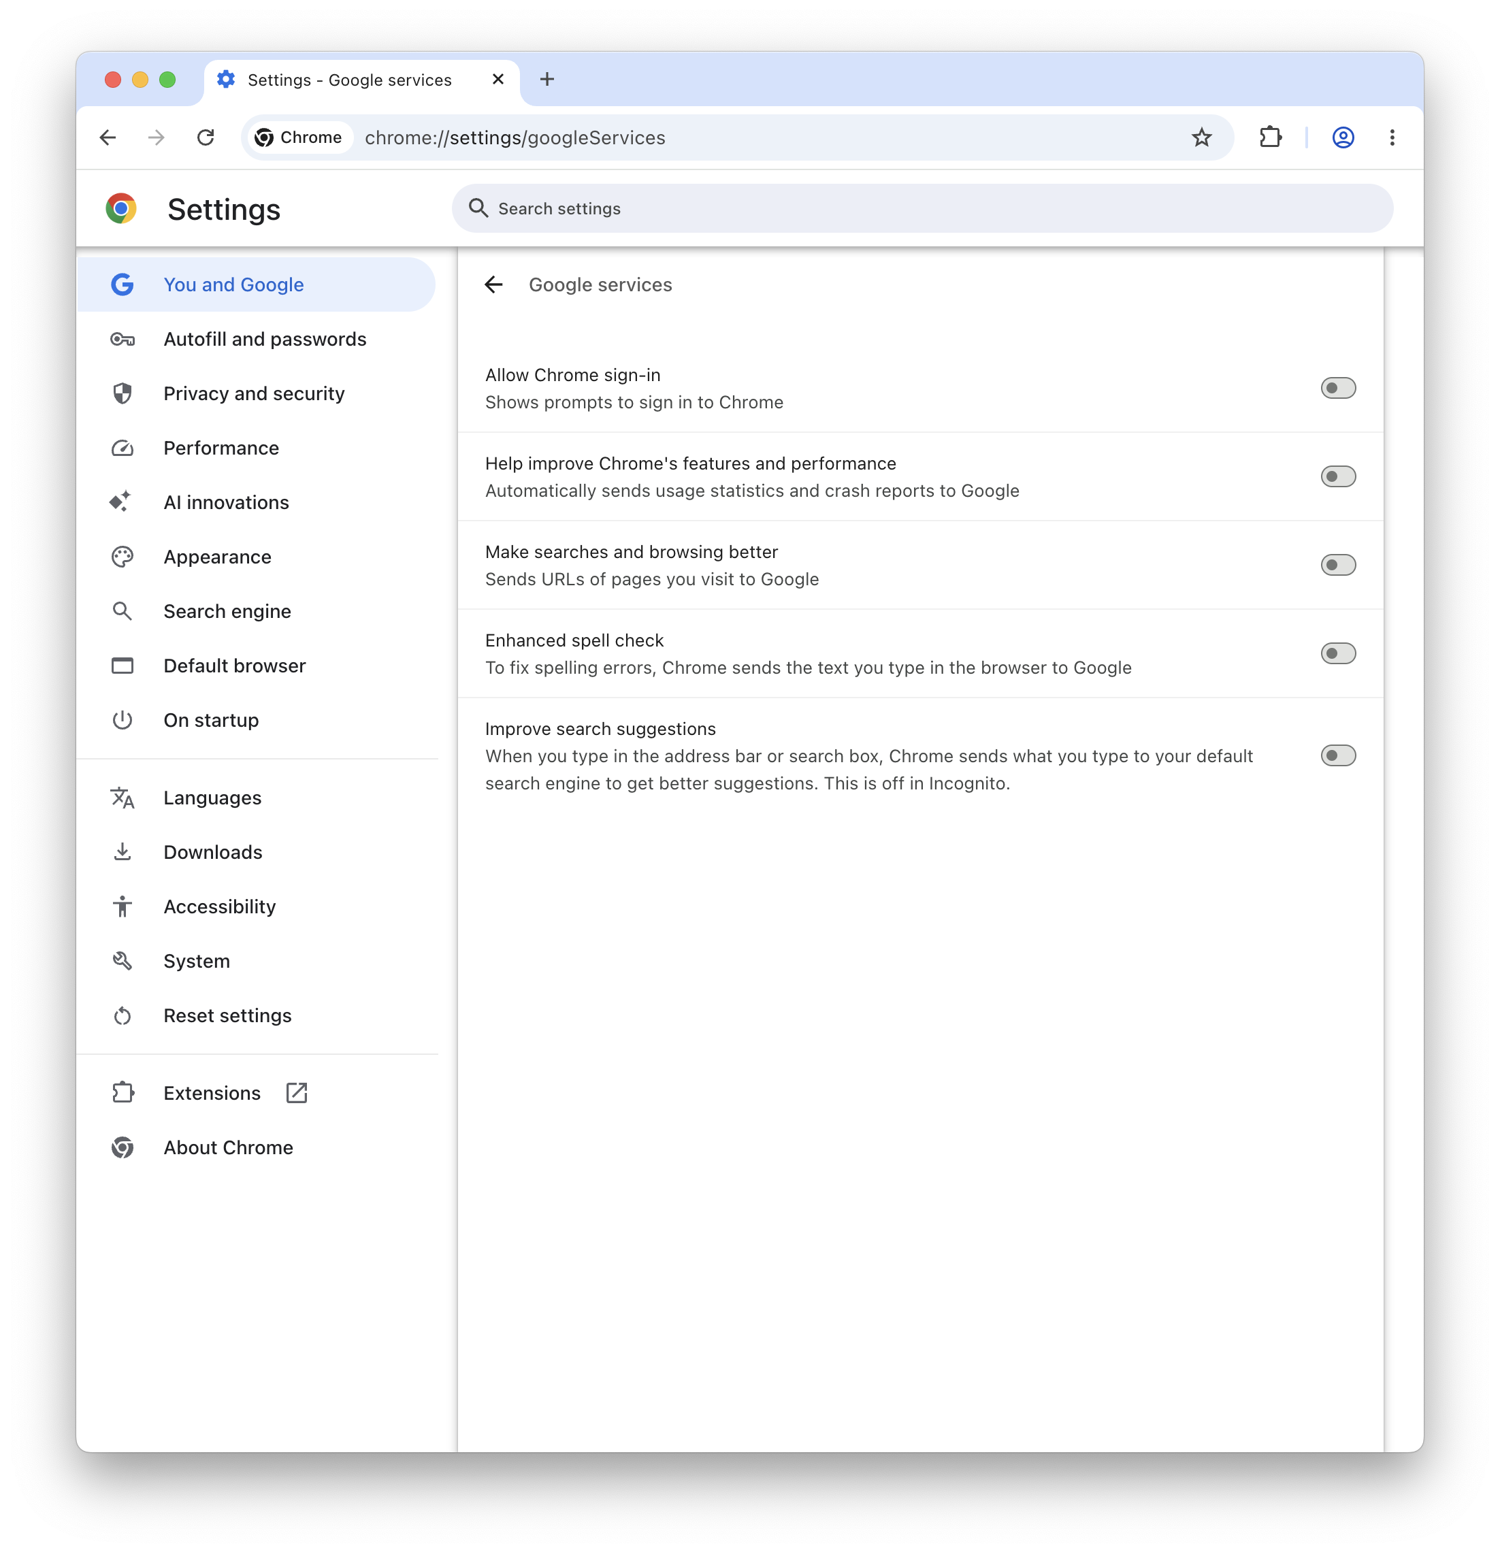Open Downloads settings
The height and width of the screenshot is (1553, 1500).
(256, 853)
